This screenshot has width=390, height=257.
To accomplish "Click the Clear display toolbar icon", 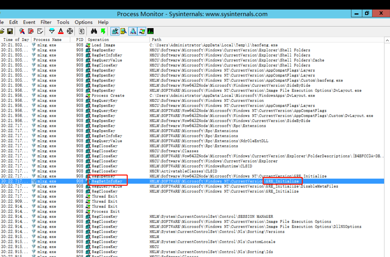I will (40, 31).
